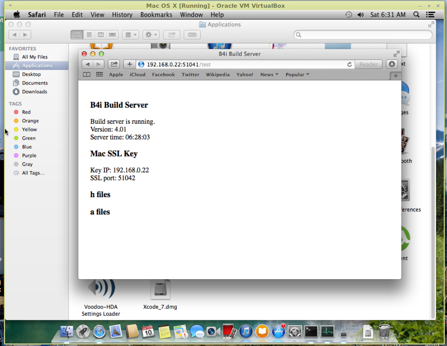Open the Wikipedia bookmark link
This screenshot has height=346, width=447.
tap(218, 75)
